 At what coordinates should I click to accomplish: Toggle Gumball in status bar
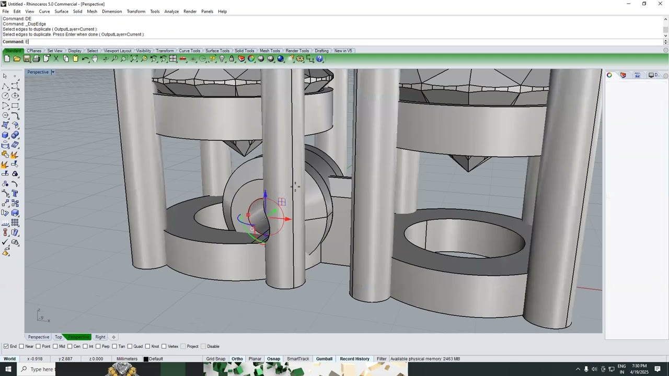pyautogui.click(x=324, y=359)
